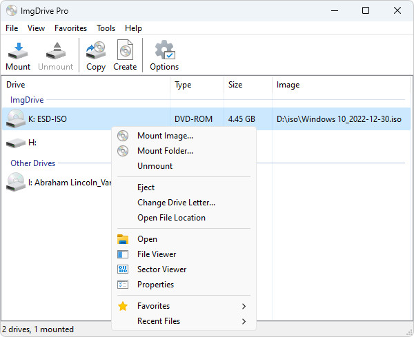Click the '2 drives, 1 mounted' status text
The image size is (414, 337).
pyautogui.click(x=38, y=329)
